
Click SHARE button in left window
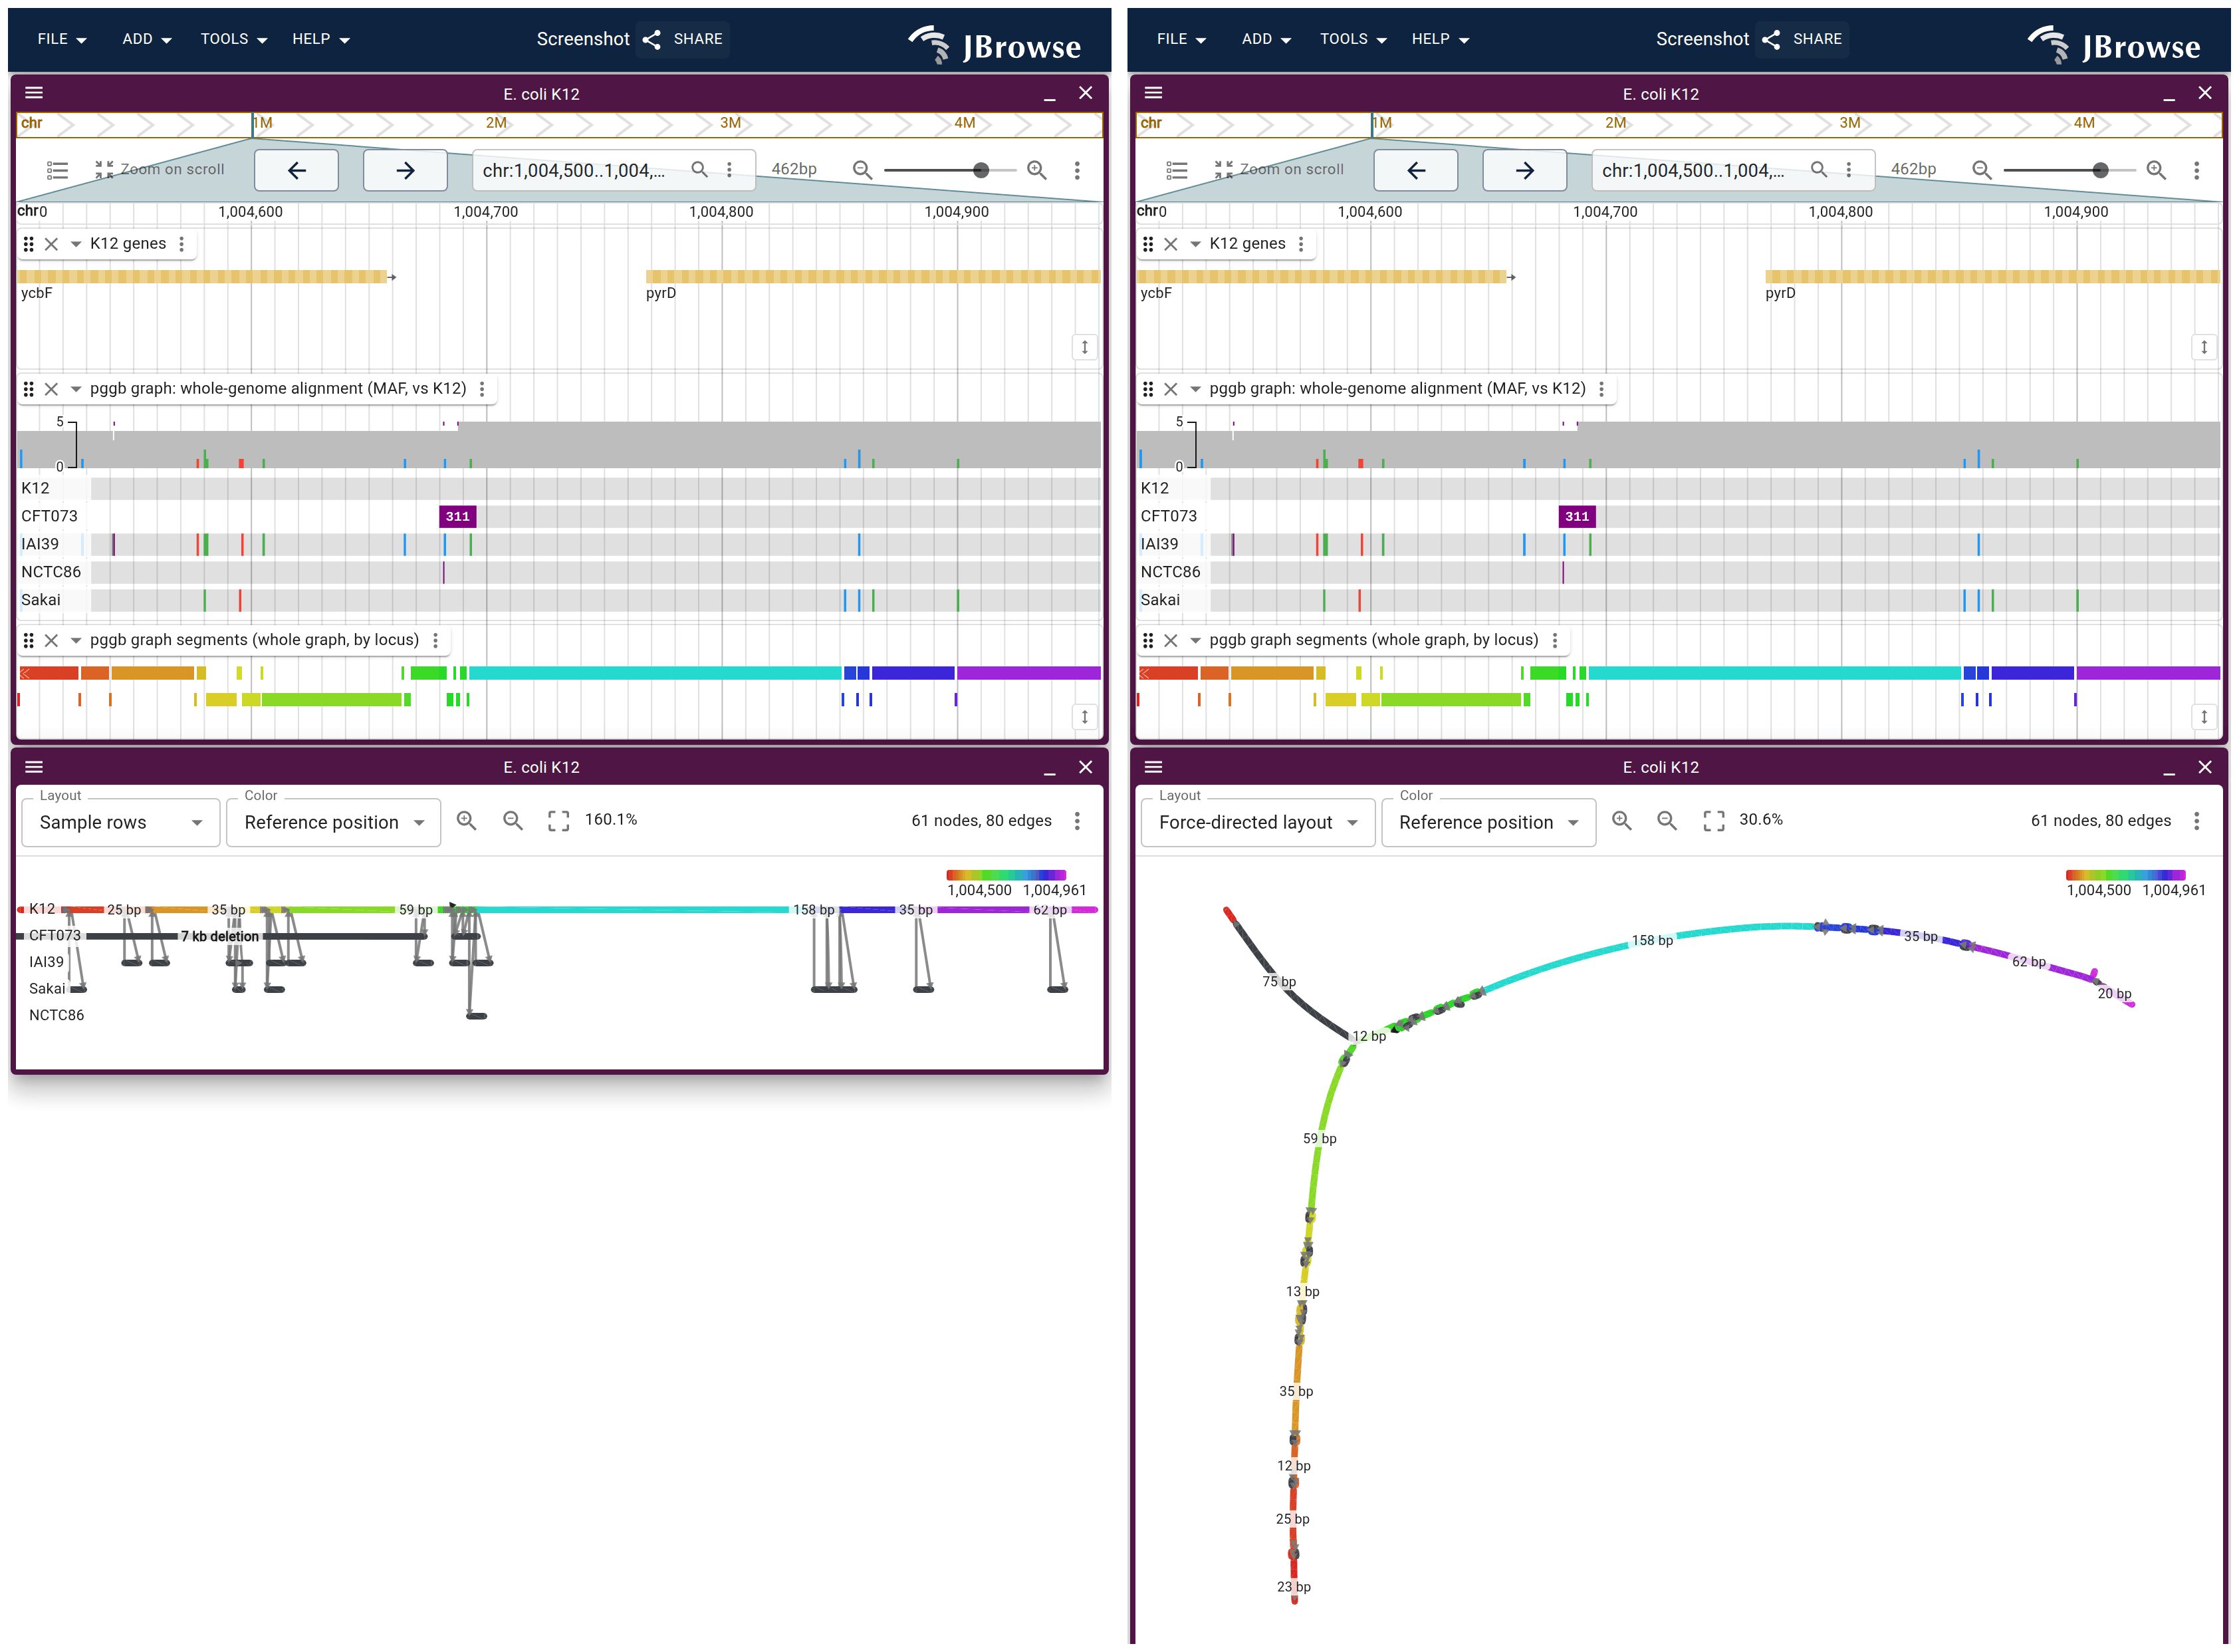pos(683,39)
